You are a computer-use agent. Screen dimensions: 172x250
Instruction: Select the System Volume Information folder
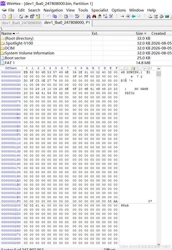pyautogui.click(x=86, y=53)
